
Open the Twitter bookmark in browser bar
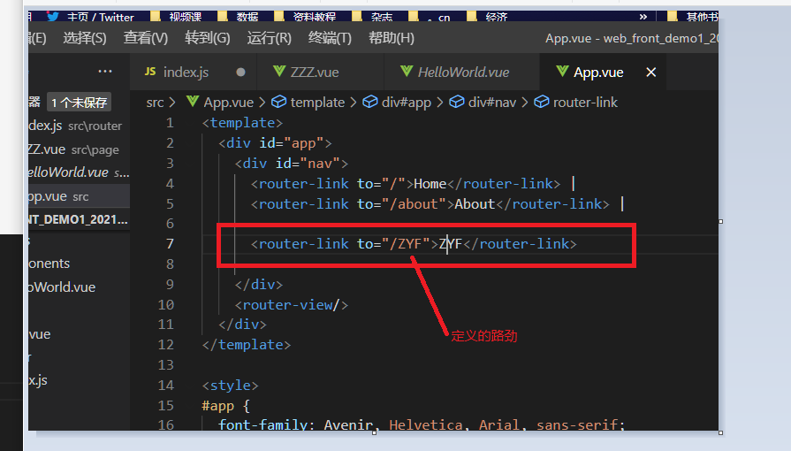[x=91, y=17]
